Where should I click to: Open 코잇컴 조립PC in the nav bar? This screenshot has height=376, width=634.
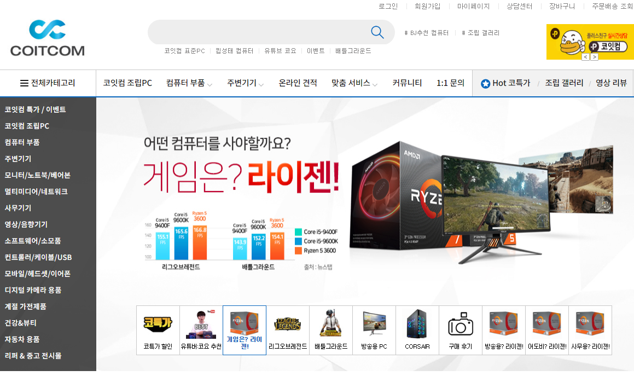(127, 83)
